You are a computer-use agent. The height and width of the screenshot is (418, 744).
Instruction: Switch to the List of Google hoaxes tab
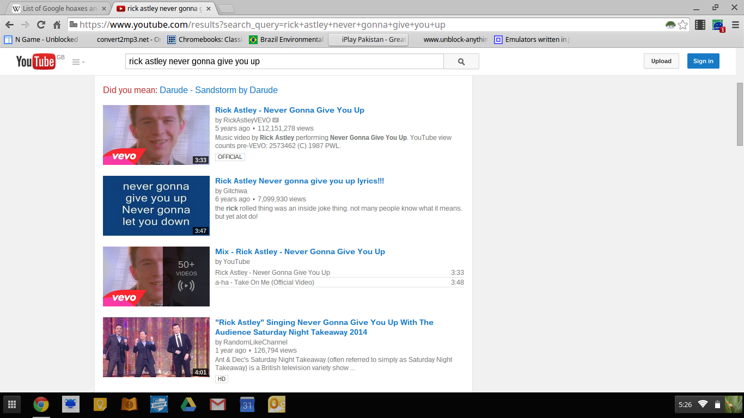[x=58, y=9]
